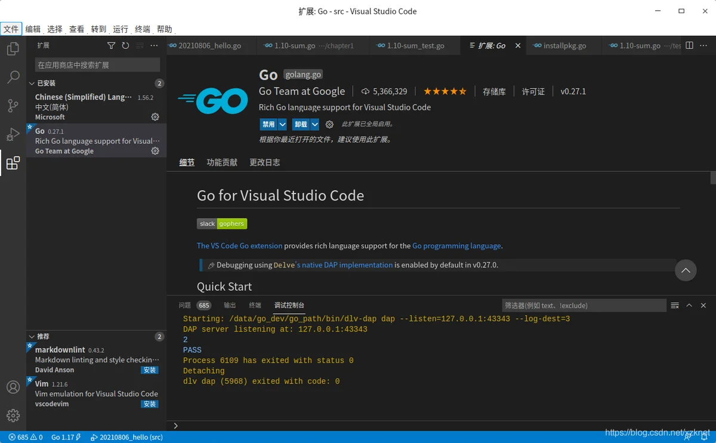Open the 存储库 link

pos(494,91)
